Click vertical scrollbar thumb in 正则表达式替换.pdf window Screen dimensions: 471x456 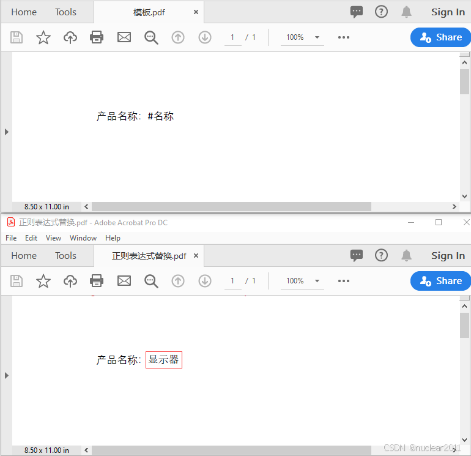pyautogui.click(x=464, y=325)
